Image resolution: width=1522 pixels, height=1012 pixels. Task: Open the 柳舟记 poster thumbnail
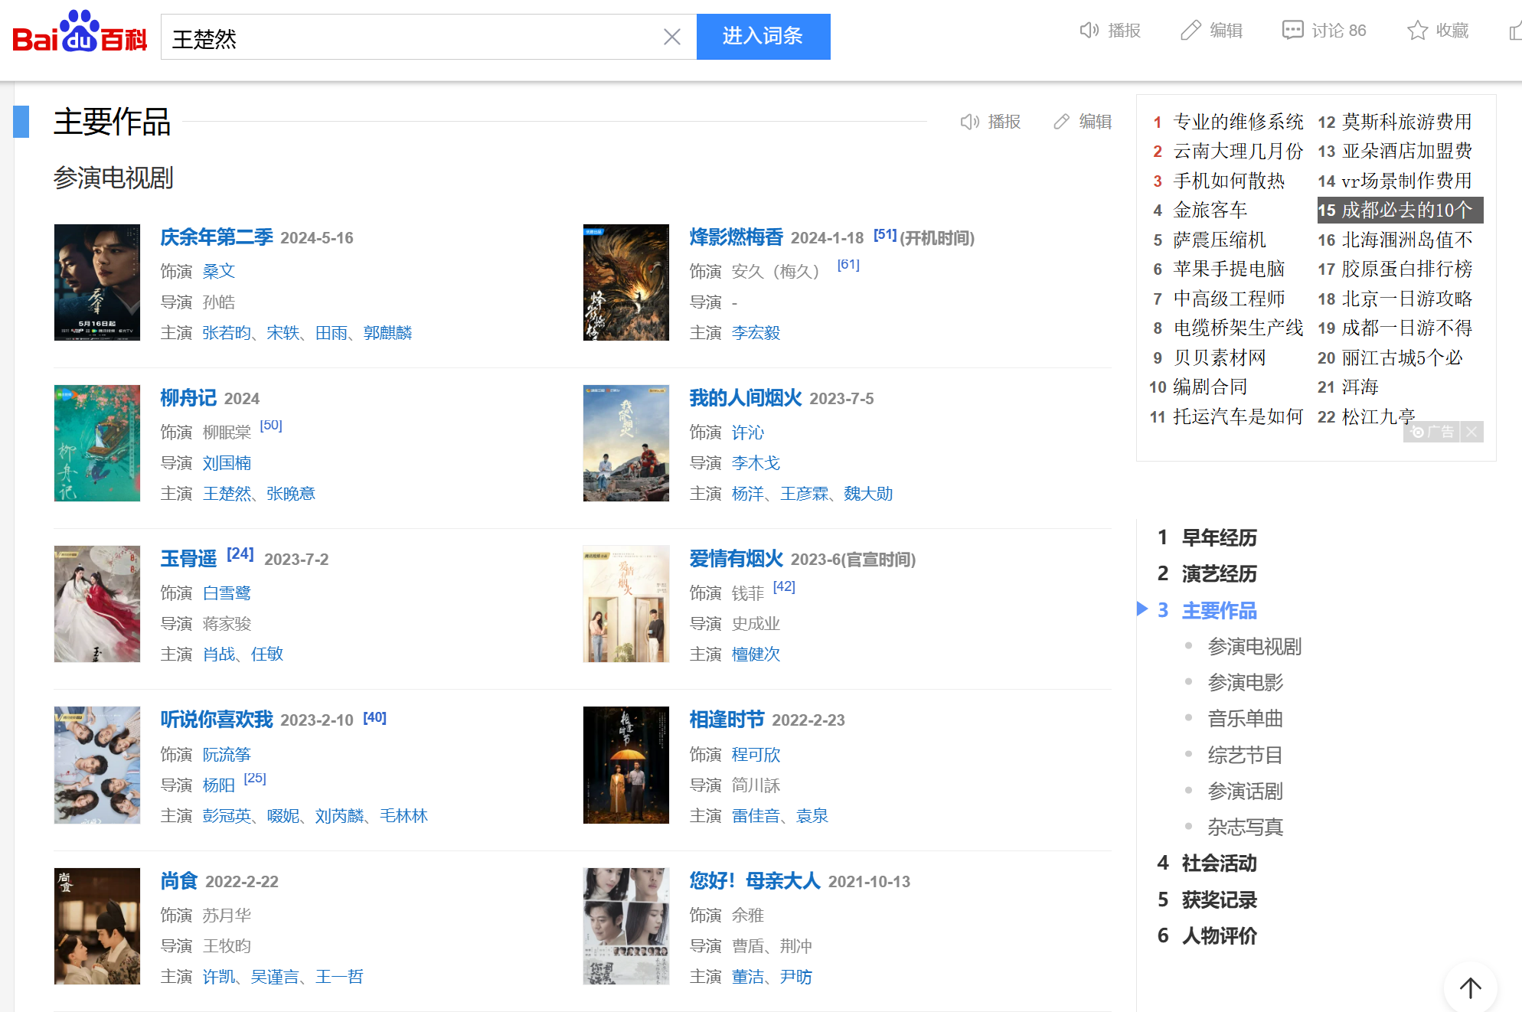pos(97,443)
